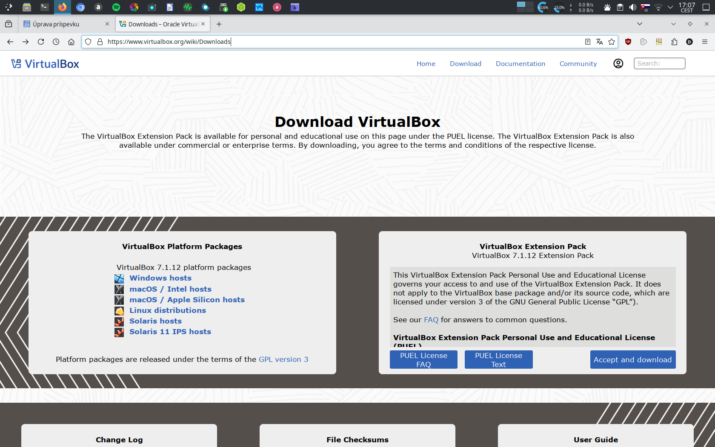Open tracking protection shield in address bar
The image size is (715, 447).
pos(88,42)
